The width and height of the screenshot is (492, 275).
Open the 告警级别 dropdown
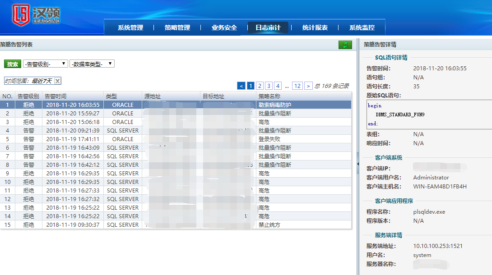click(x=46, y=64)
